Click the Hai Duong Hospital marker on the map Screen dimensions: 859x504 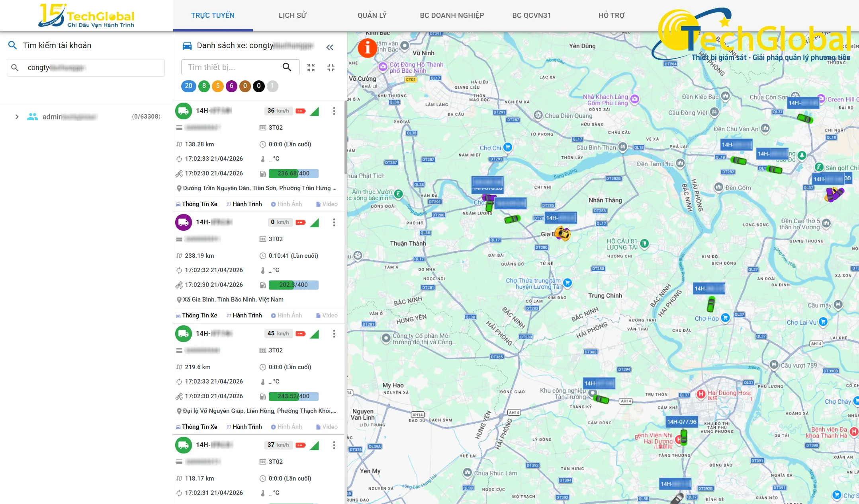(x=701, y=394)
